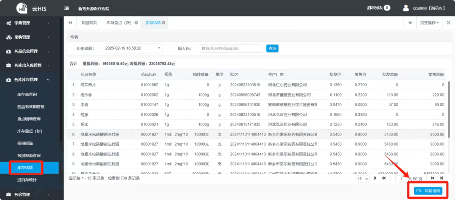This screenshot has height=200, width=455.
Task: Open the 历史结转 date dropdown
Action: 133,48
